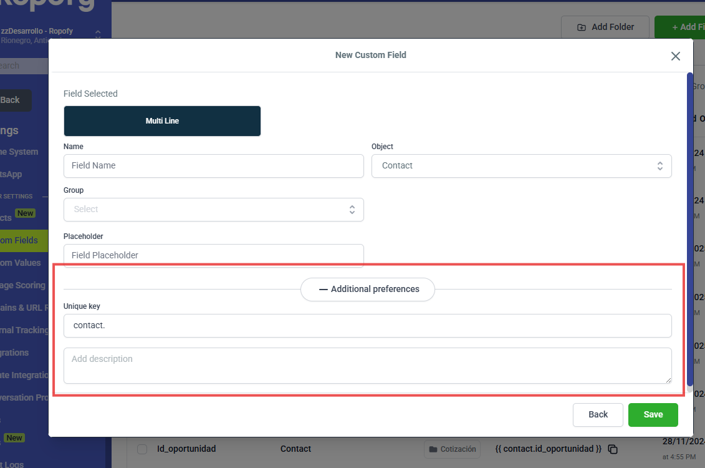Click the Field Placeholder input
This screenshot has height=468, width=705.
[x=213, y=255]
